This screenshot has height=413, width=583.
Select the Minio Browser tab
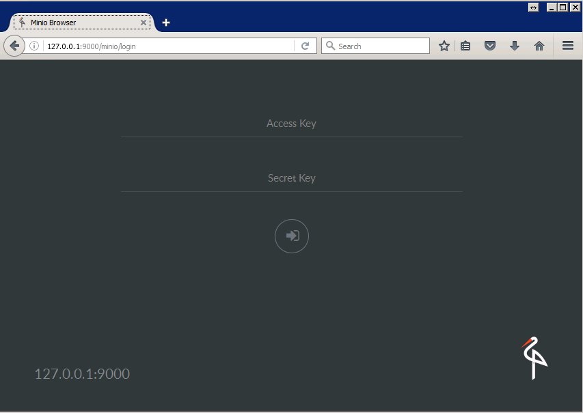point(82,23)
